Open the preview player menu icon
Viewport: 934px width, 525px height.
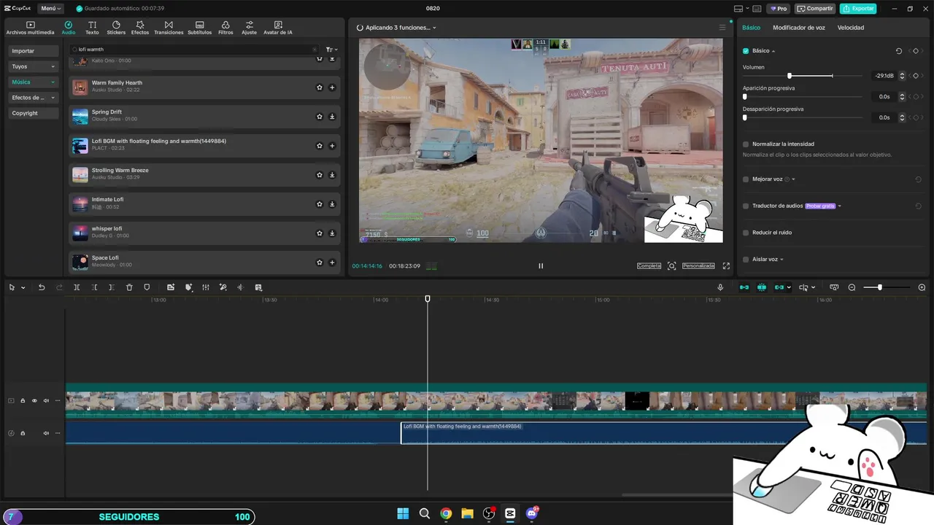722,28
